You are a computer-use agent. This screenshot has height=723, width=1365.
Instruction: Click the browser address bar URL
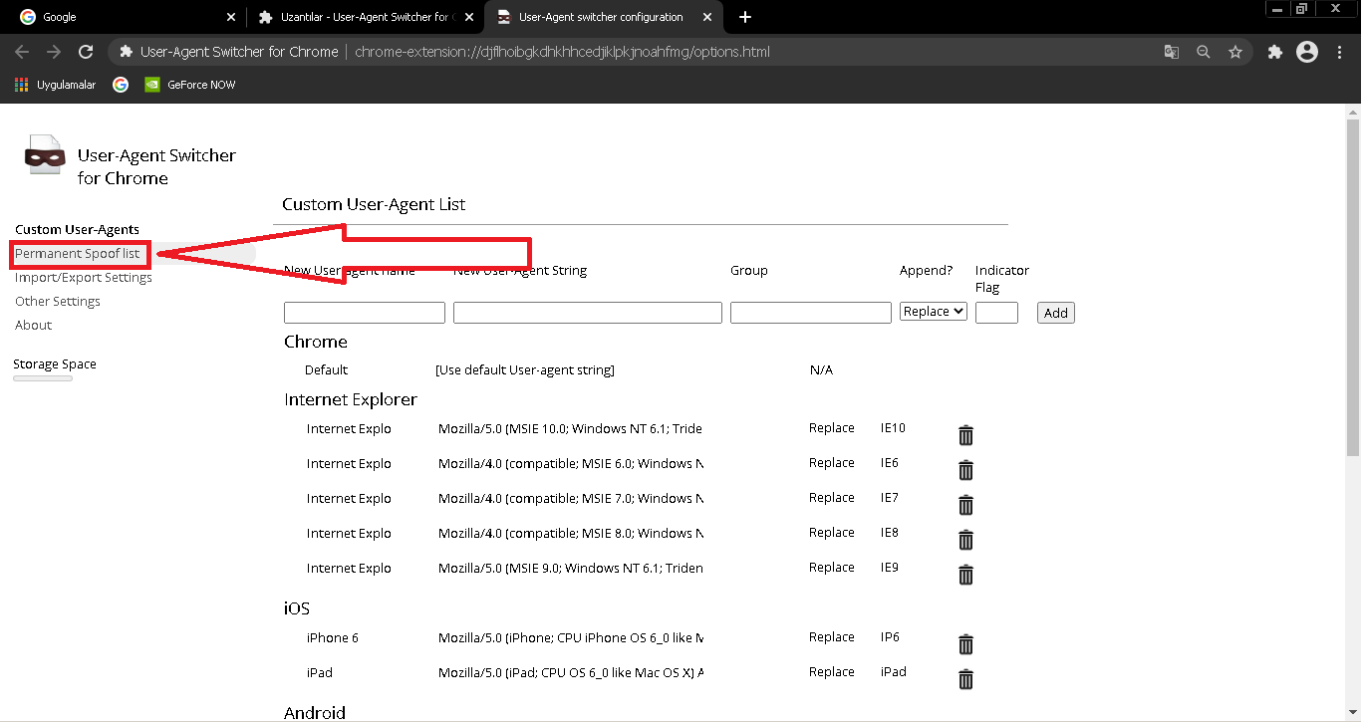562,52
